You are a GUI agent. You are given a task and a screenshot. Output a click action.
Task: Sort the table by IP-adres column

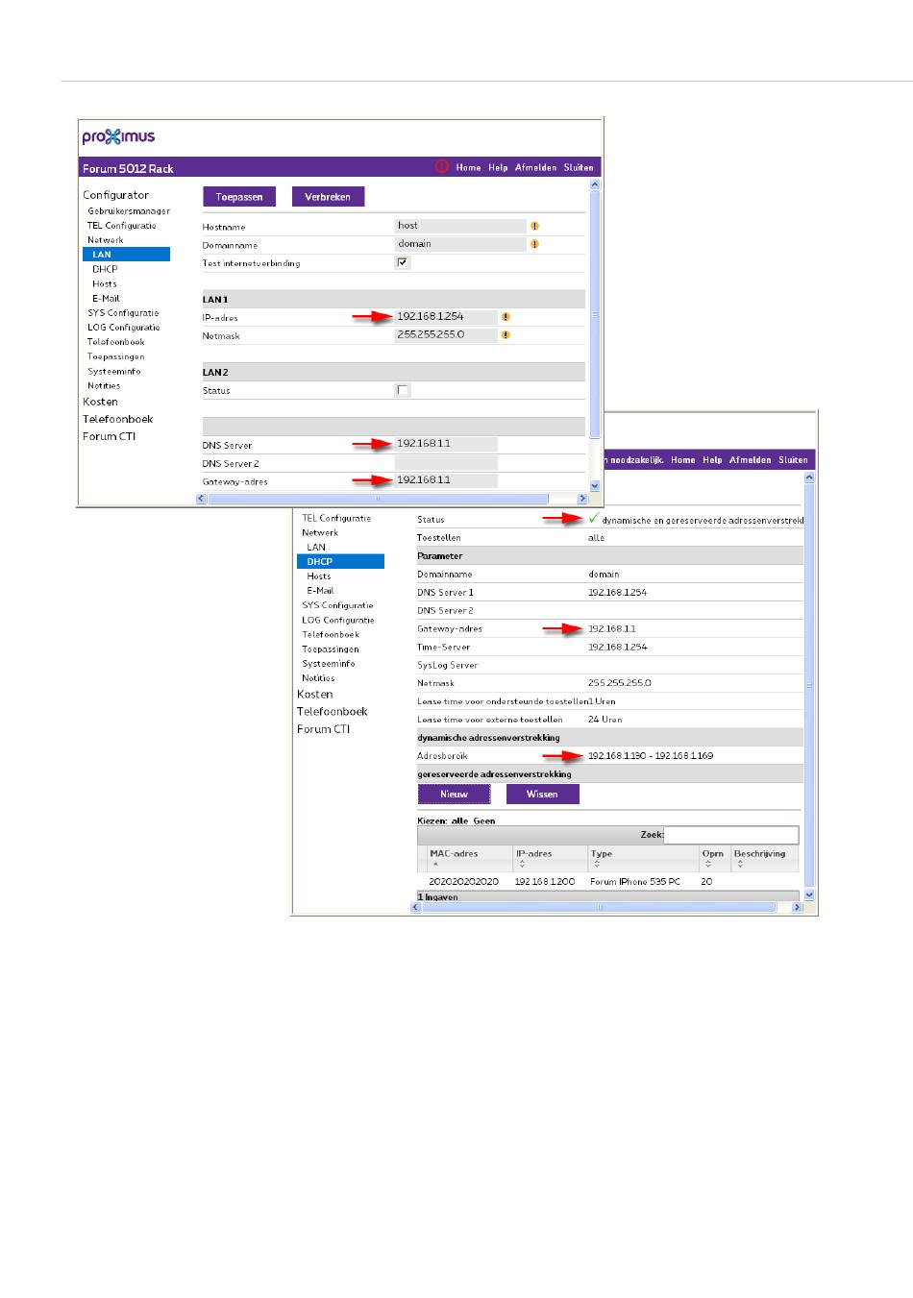coord(522,864)
